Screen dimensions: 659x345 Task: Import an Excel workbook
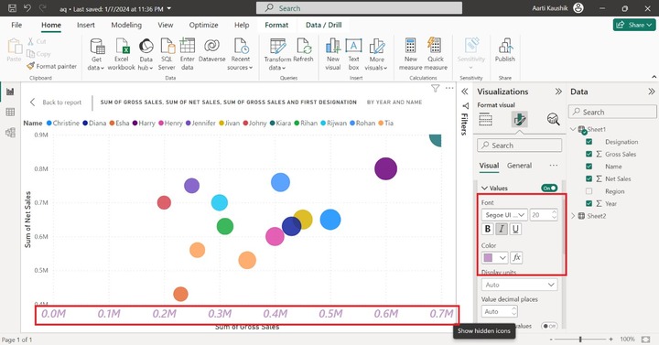(x=122, y=55)
